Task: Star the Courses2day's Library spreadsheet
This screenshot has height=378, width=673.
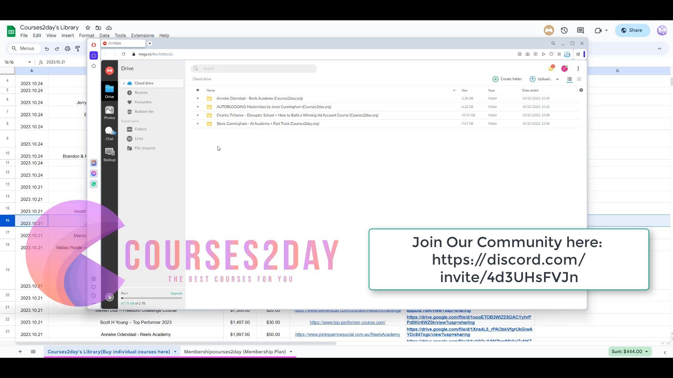Action: 88,28
